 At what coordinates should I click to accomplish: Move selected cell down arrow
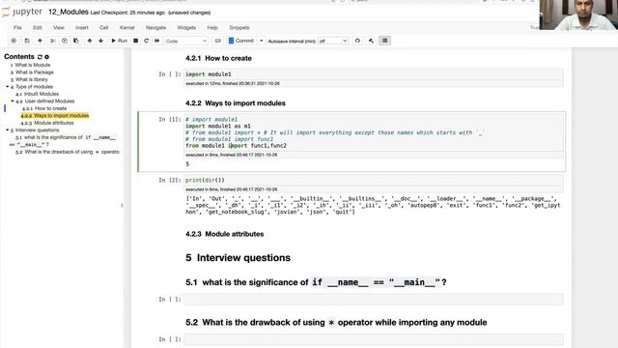(100, 41)
